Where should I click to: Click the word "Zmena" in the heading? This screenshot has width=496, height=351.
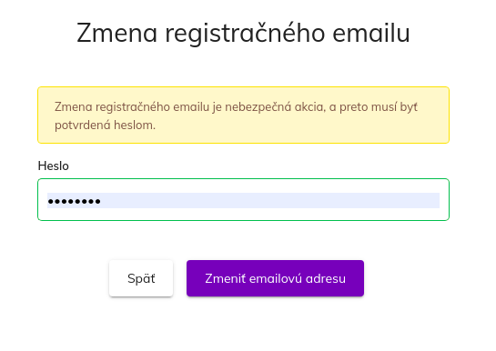(x=117, y=33)
